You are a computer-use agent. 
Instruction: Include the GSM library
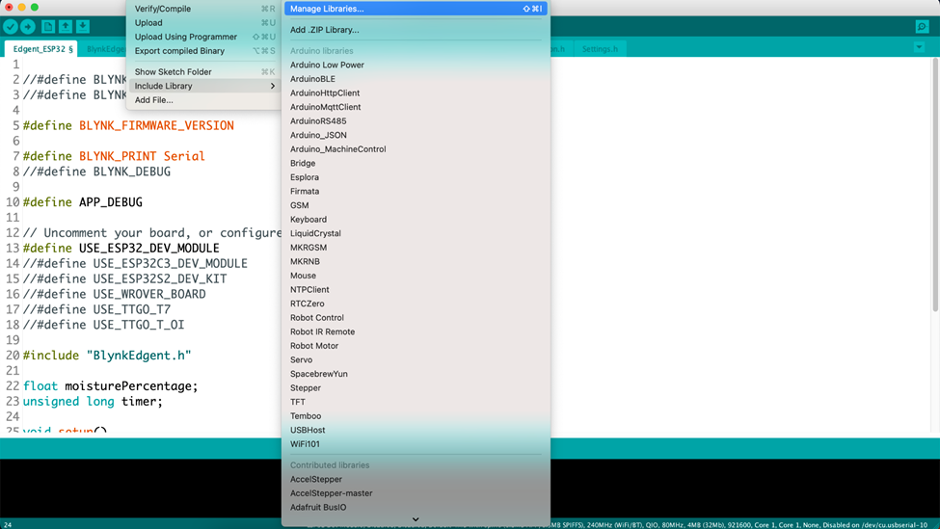coord(416,205)
